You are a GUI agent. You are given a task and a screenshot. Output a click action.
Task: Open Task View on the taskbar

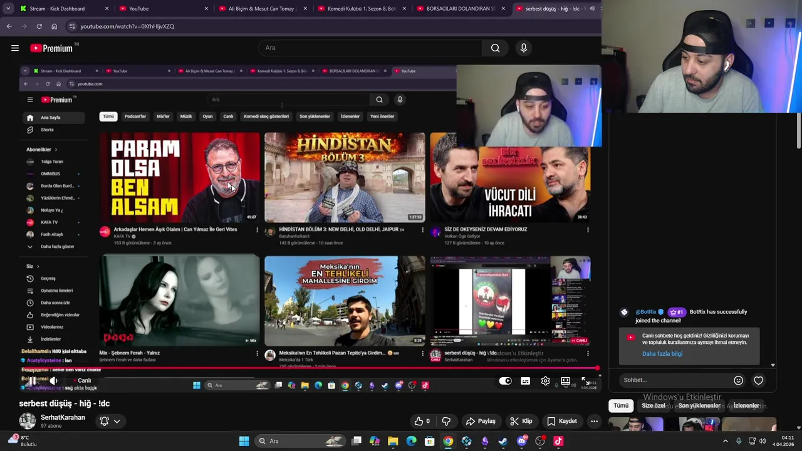click(357, 441)
